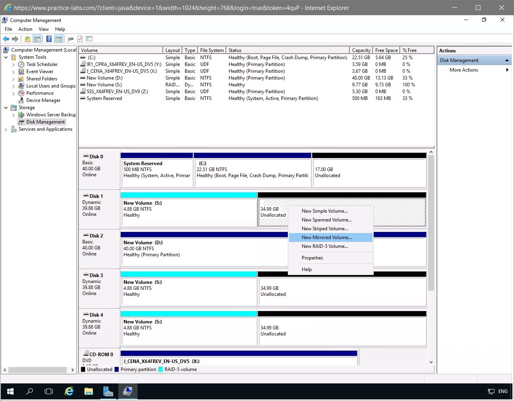The image size is (514, 401).
Task: Click the Event Viewer tree icon
Action: (21, 72)
